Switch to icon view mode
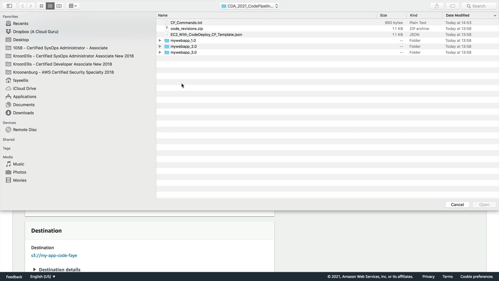The width and height of the screenshot is (499, 281). tap(41, 6)
